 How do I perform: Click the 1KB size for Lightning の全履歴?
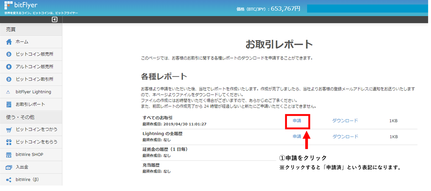point(393,137)
